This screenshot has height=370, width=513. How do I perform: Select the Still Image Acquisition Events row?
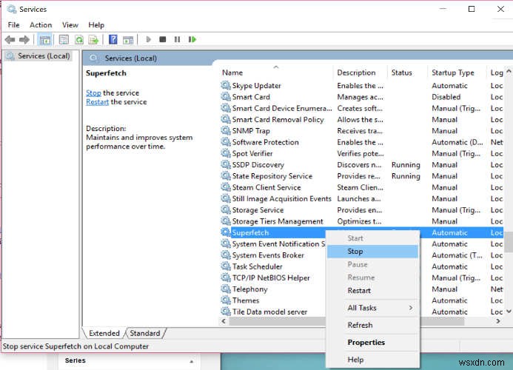point(361,198)
